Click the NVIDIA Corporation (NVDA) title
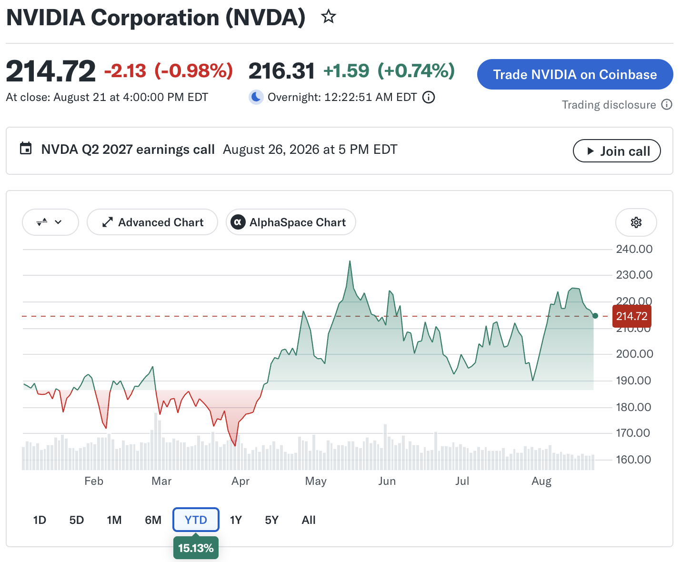Viewport: 681px width, 562px height. coord(156,18)
